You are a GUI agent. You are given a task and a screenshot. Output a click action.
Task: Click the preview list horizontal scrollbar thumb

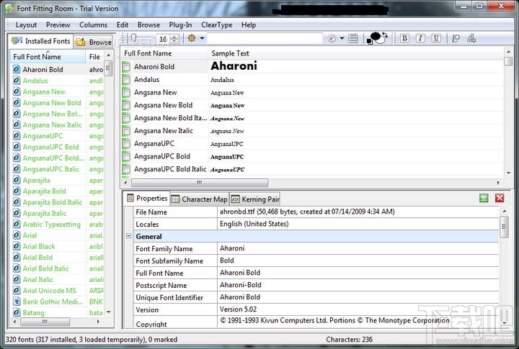[200, 183]
